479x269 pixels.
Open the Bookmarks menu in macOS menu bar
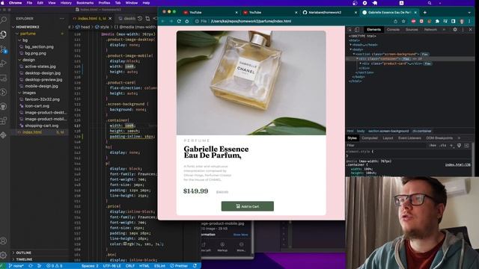(x=85, y=3)
